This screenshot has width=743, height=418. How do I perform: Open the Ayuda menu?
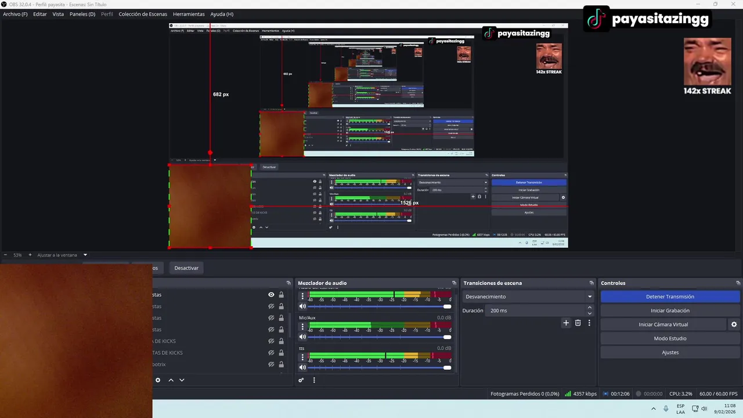(x=222, y=14)
